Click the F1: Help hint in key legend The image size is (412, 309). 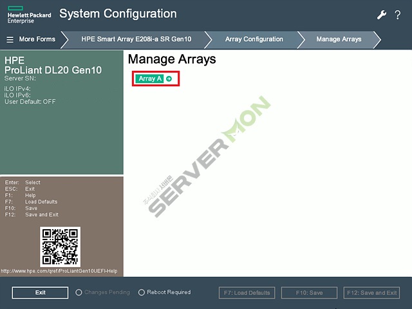20,195
